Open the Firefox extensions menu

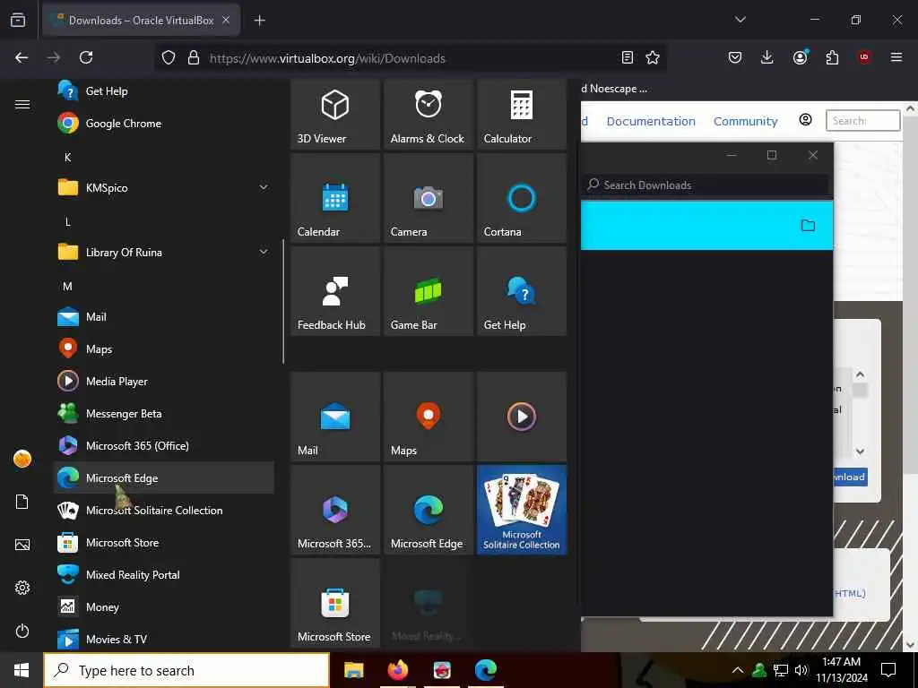pyautogui.click(x=832, y=57)
